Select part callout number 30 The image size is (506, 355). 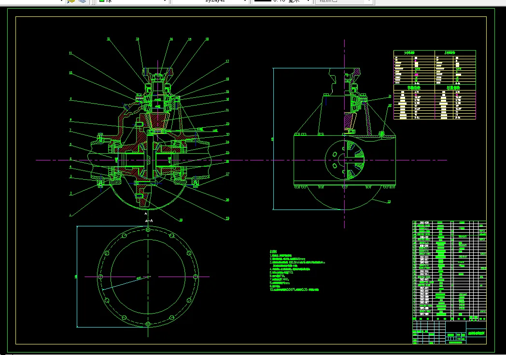click(x=181, y=220)
